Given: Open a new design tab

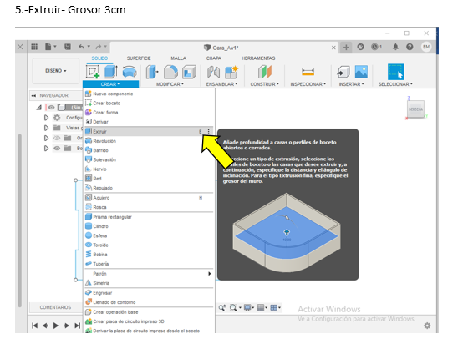Looking at the screenshot, I should pos(346,47).
